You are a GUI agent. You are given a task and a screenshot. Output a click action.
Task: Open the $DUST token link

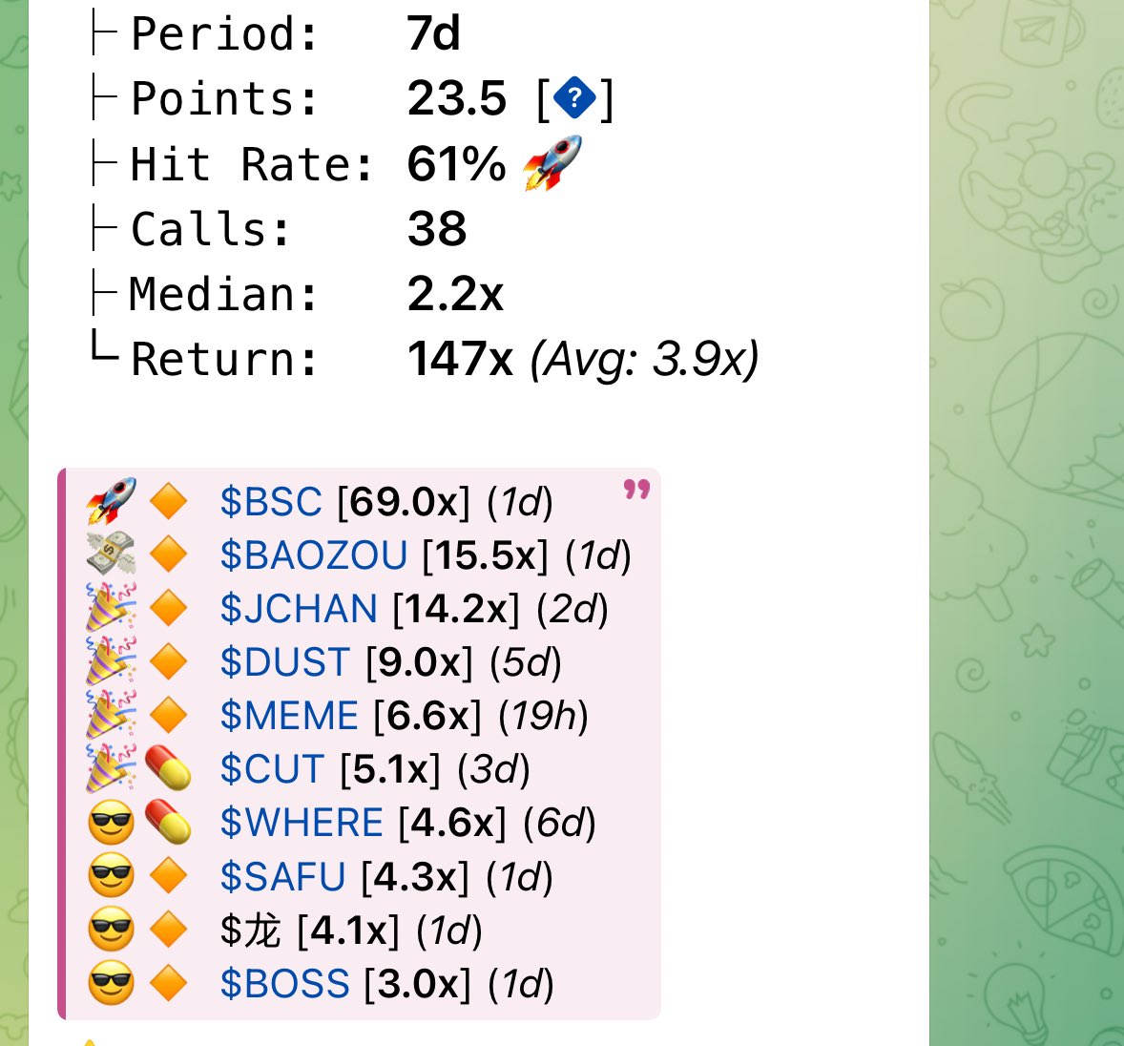coord(285,662)
